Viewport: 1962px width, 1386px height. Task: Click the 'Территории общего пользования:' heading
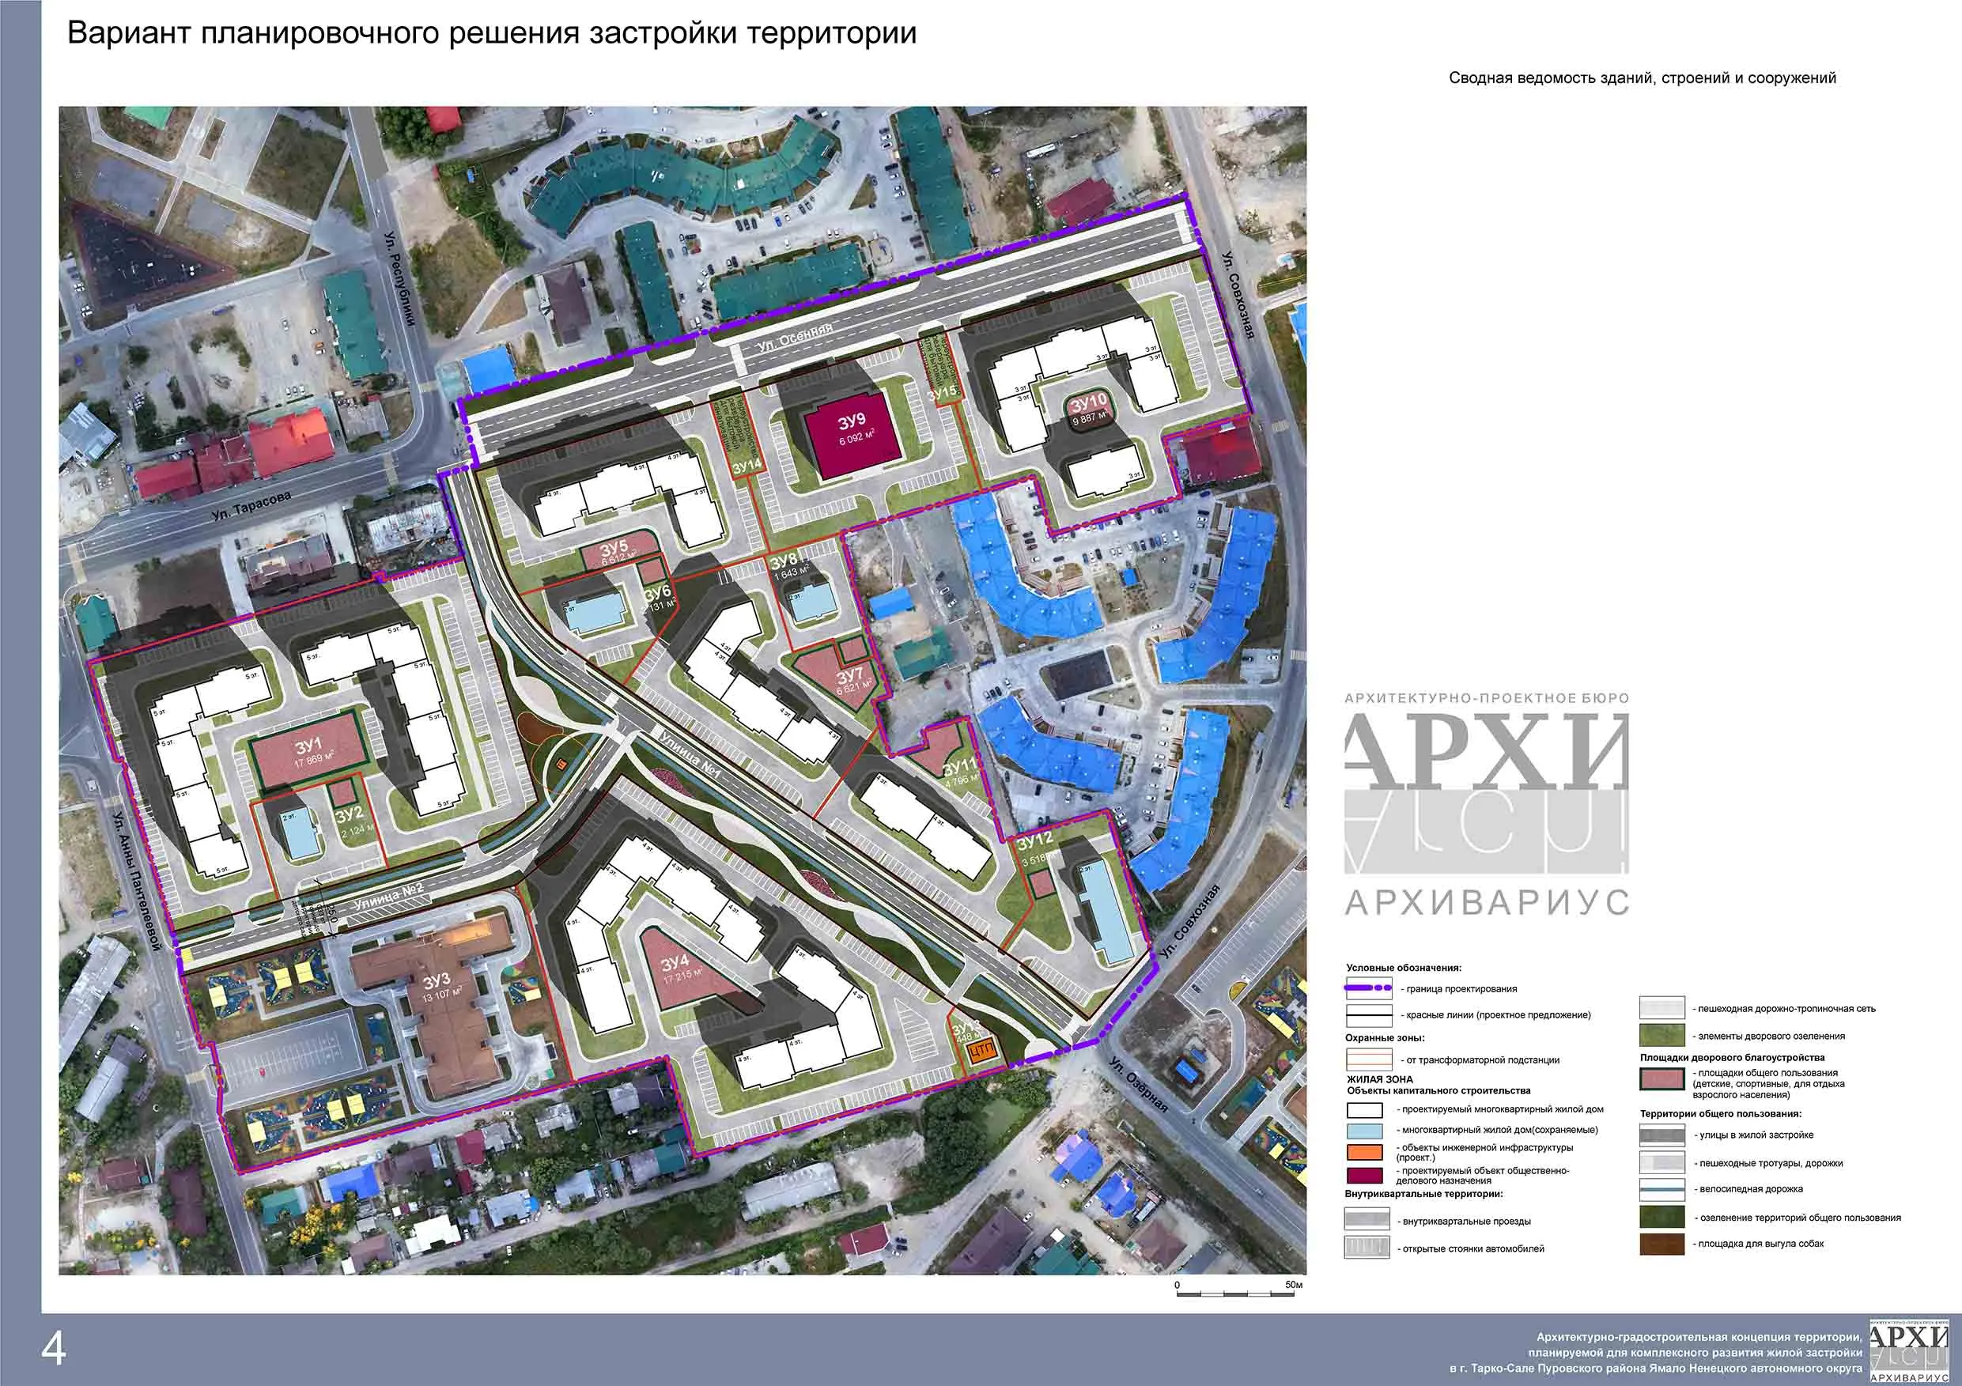pyautogui.click(x=1721, y=1113)
